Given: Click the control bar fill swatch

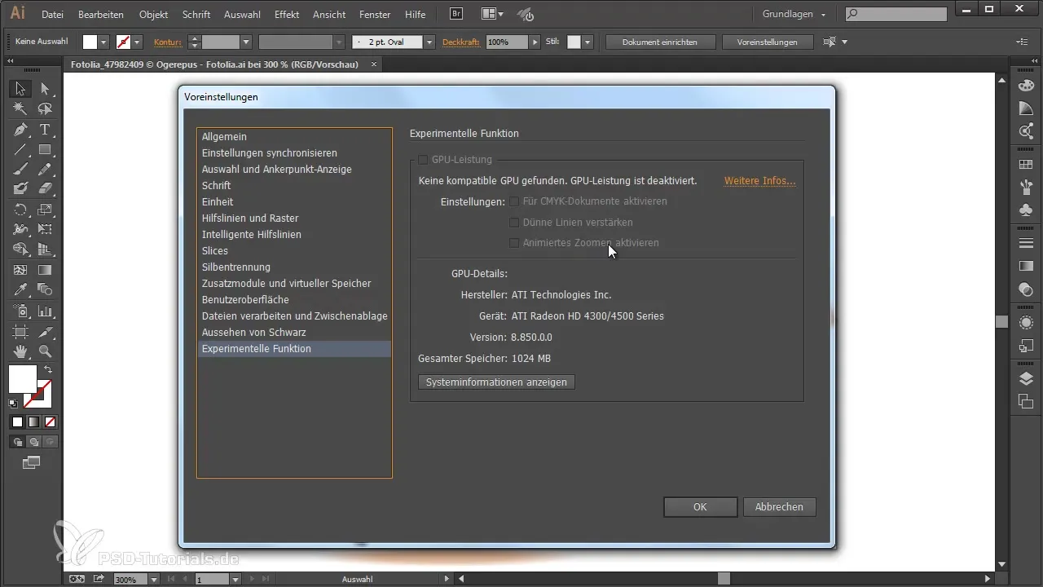Looking at the screenshot, I should [90, 42].
